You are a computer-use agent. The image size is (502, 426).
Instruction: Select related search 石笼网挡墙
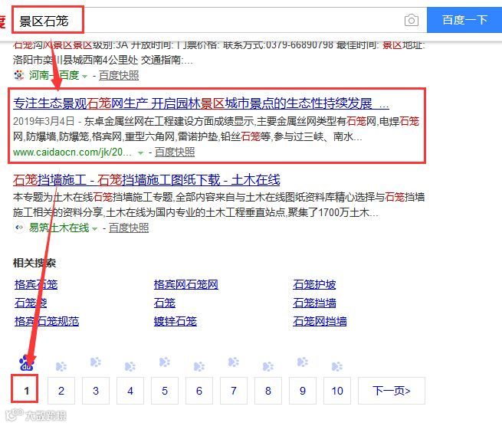(320, 321)
